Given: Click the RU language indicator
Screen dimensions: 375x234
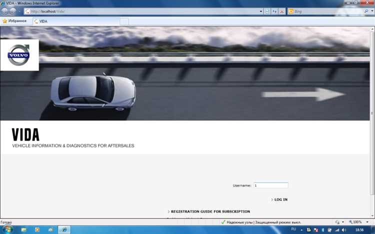Looking at the screenshot, I should pos(293,229).
